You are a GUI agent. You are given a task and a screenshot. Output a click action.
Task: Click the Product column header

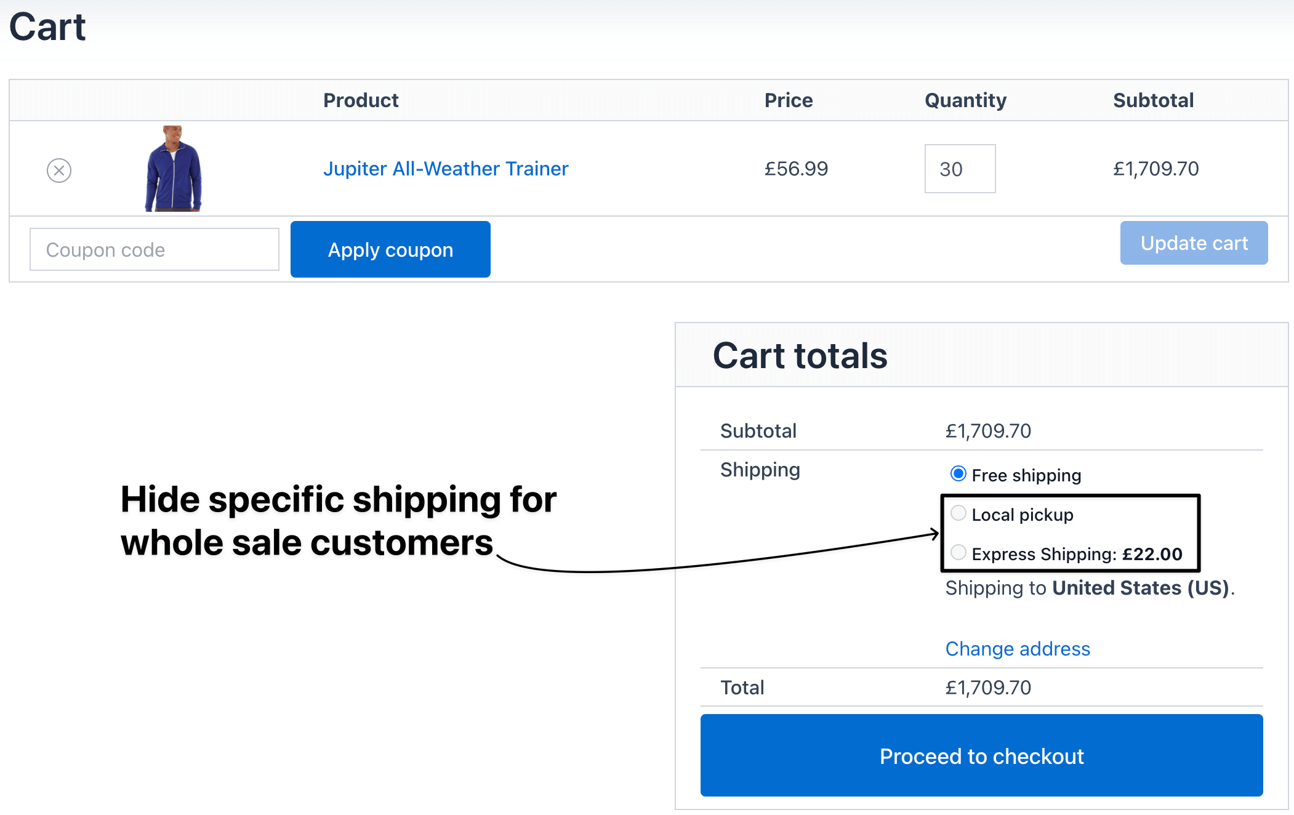click(x=361, y=100)
